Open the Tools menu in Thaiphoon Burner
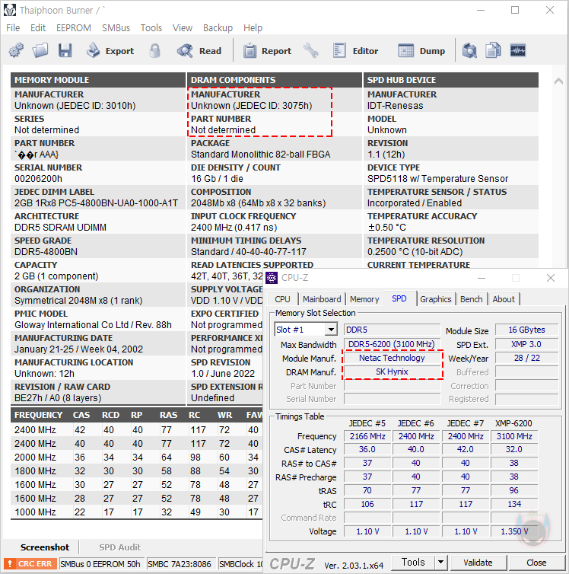The image size is (569, 574). [151, 28]
